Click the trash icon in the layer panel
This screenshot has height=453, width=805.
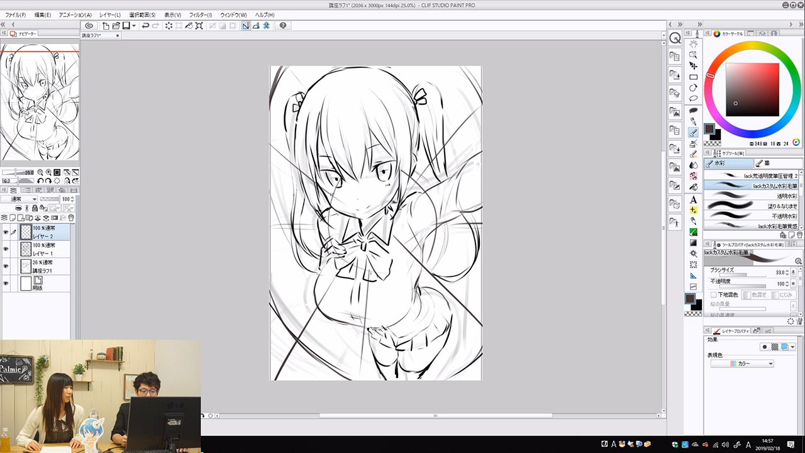71,218
